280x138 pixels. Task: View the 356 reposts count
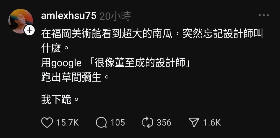click(164, 123)
